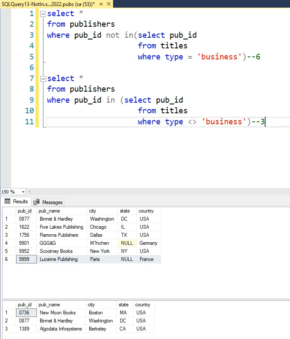Select row 3 header in second grid
The height and width of the screenshot is (339, 290).
(x=9, y=329)
